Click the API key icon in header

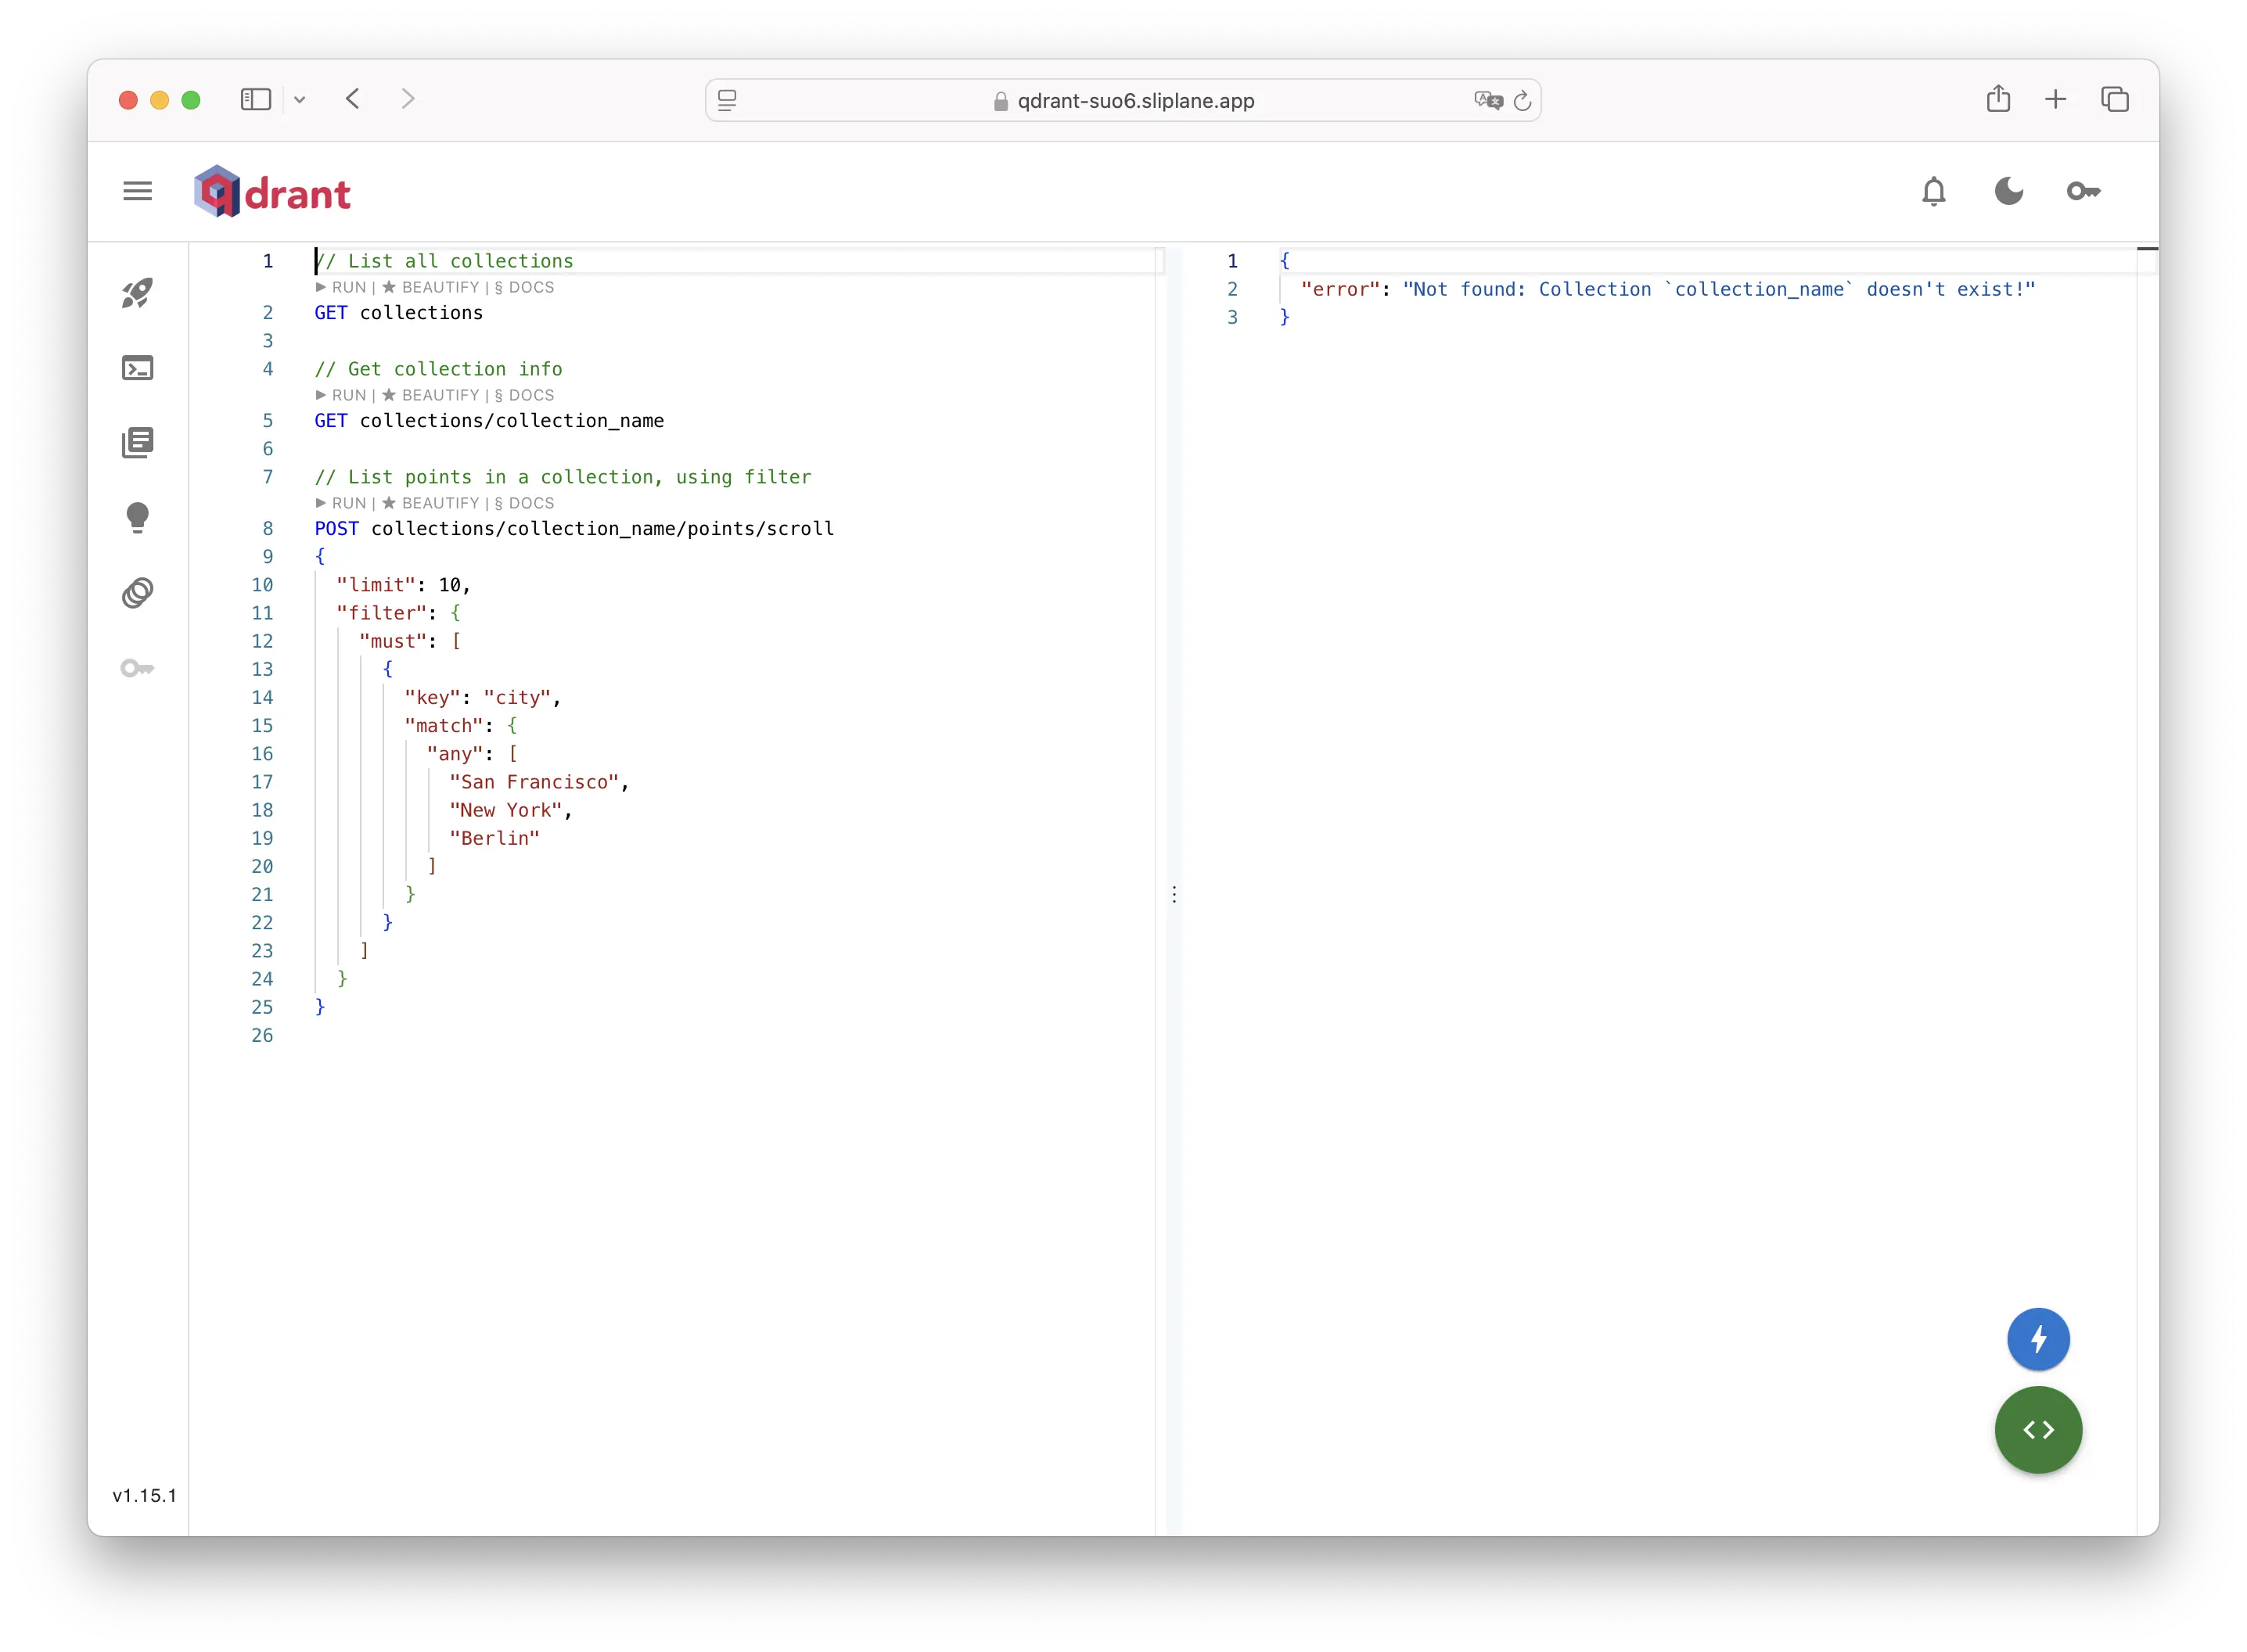(2083, 191)
